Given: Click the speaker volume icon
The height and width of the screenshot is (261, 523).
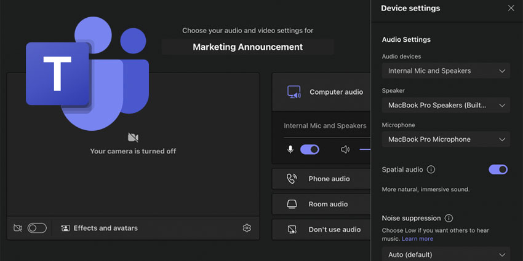Looking at the screenshot, I should (345, 149).
